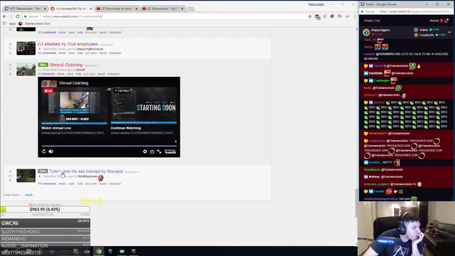Viewport: 455px width, 256px height.
Task: Collapse the Shroud Clutching embedded video
Action: click(x=40, y=70)
